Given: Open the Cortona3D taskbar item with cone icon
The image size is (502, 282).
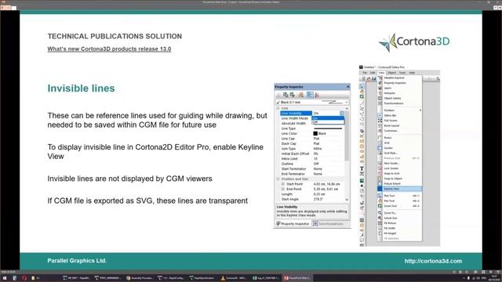Looking at the screenshot, I should [x=234, y=278].
